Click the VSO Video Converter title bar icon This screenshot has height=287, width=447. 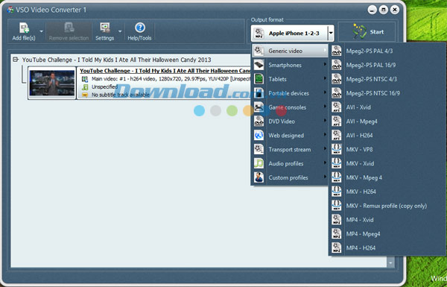tap(10, 10)
